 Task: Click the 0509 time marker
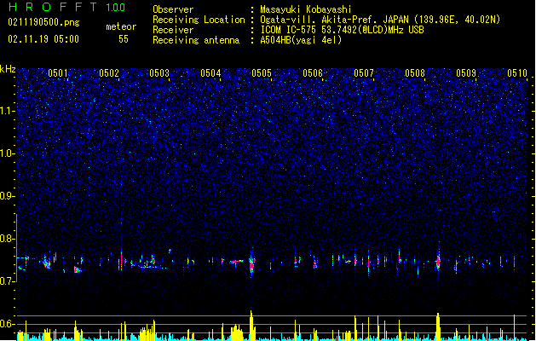466,73
